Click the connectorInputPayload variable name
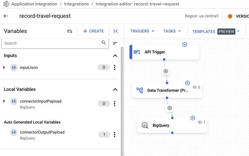Screen dimensions: 249x156 pyautogui.click(x=41, y=101)
